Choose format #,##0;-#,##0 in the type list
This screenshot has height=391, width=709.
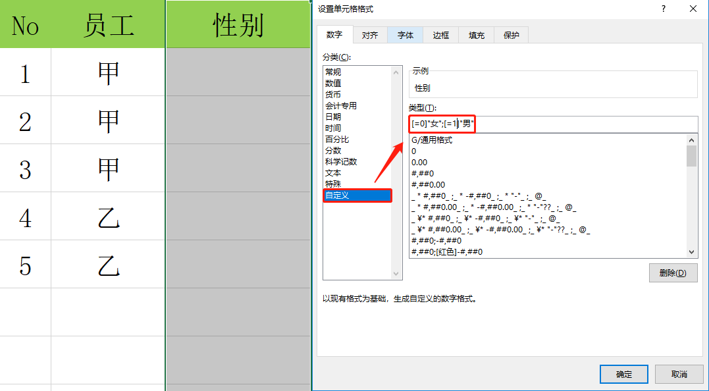547,241
